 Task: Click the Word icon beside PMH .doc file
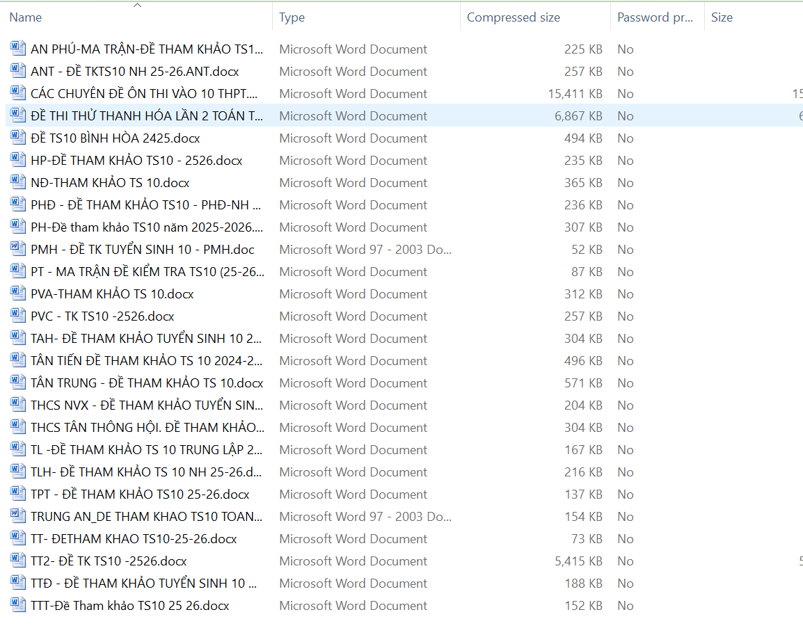(x=18, y=249)
